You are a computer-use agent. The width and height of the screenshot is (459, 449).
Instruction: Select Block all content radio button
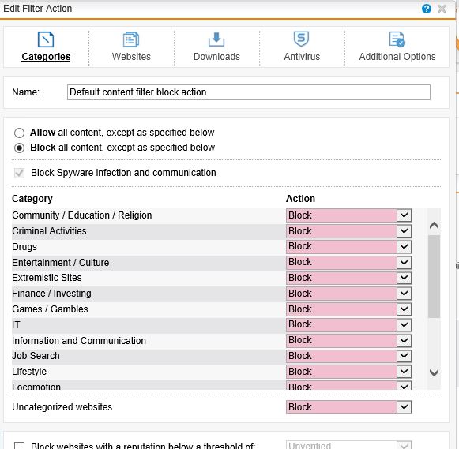(x=19, y=148)
